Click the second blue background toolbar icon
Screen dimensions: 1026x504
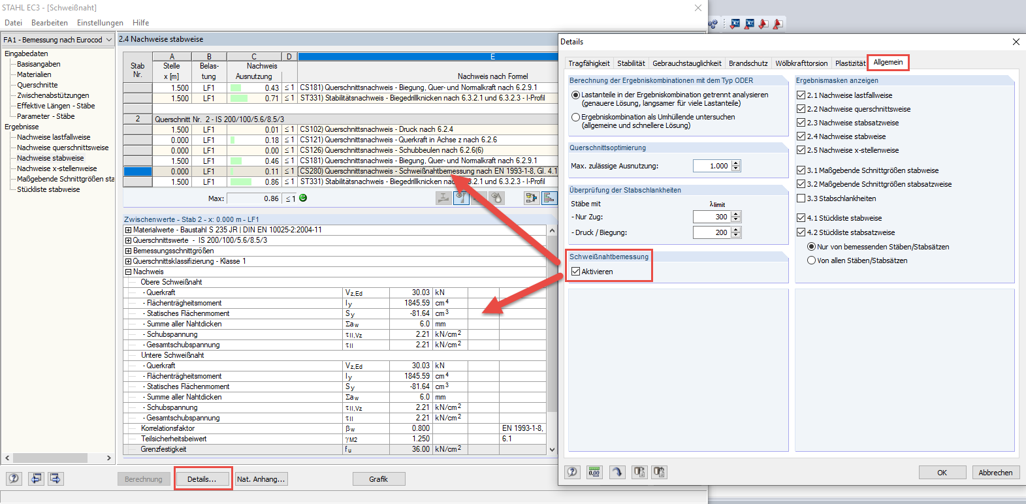(x=749, y=24)
